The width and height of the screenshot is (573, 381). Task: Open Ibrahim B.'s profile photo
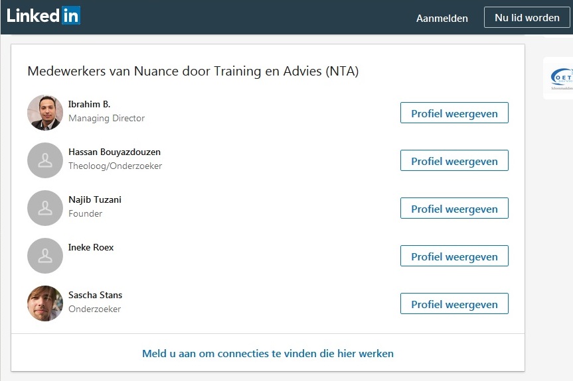(45, 113)
